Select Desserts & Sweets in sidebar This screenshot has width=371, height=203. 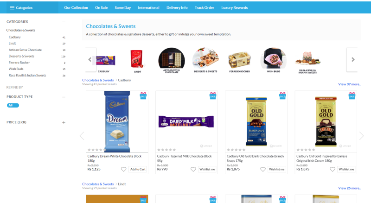click(x=21, y=56)
